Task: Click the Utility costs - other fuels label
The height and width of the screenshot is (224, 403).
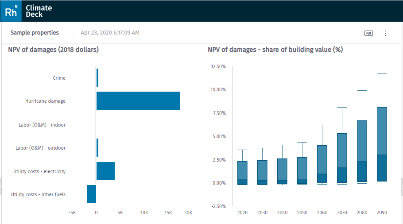Action: coord(38,194)
